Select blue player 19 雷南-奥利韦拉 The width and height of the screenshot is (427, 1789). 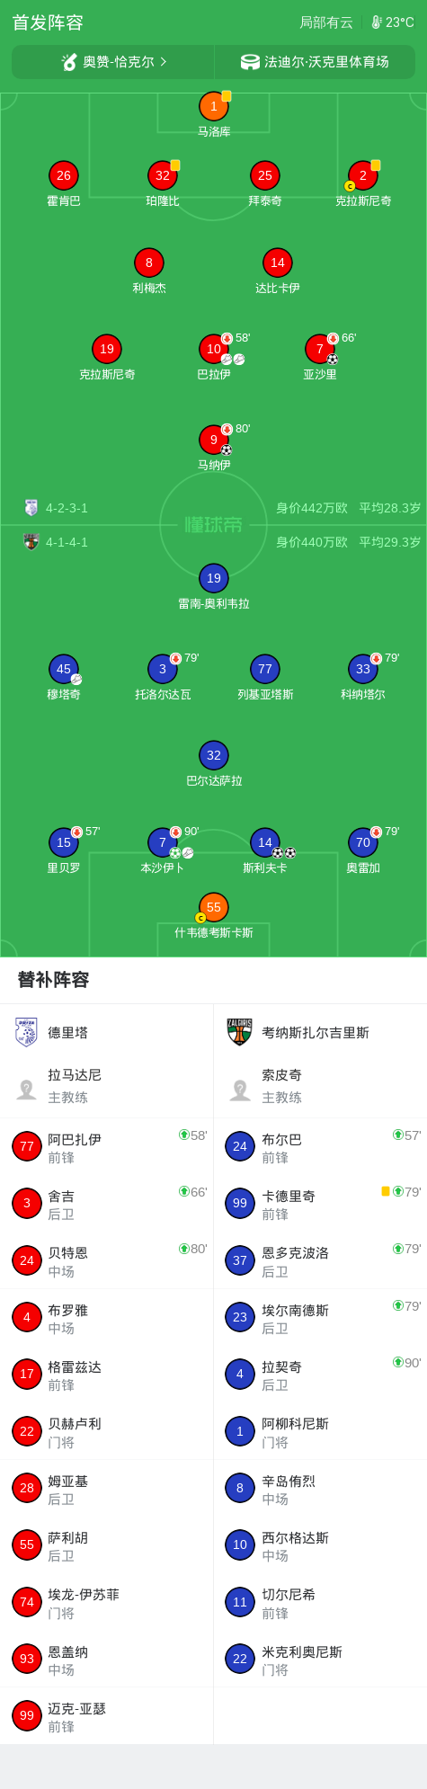[x=214, y=578]
